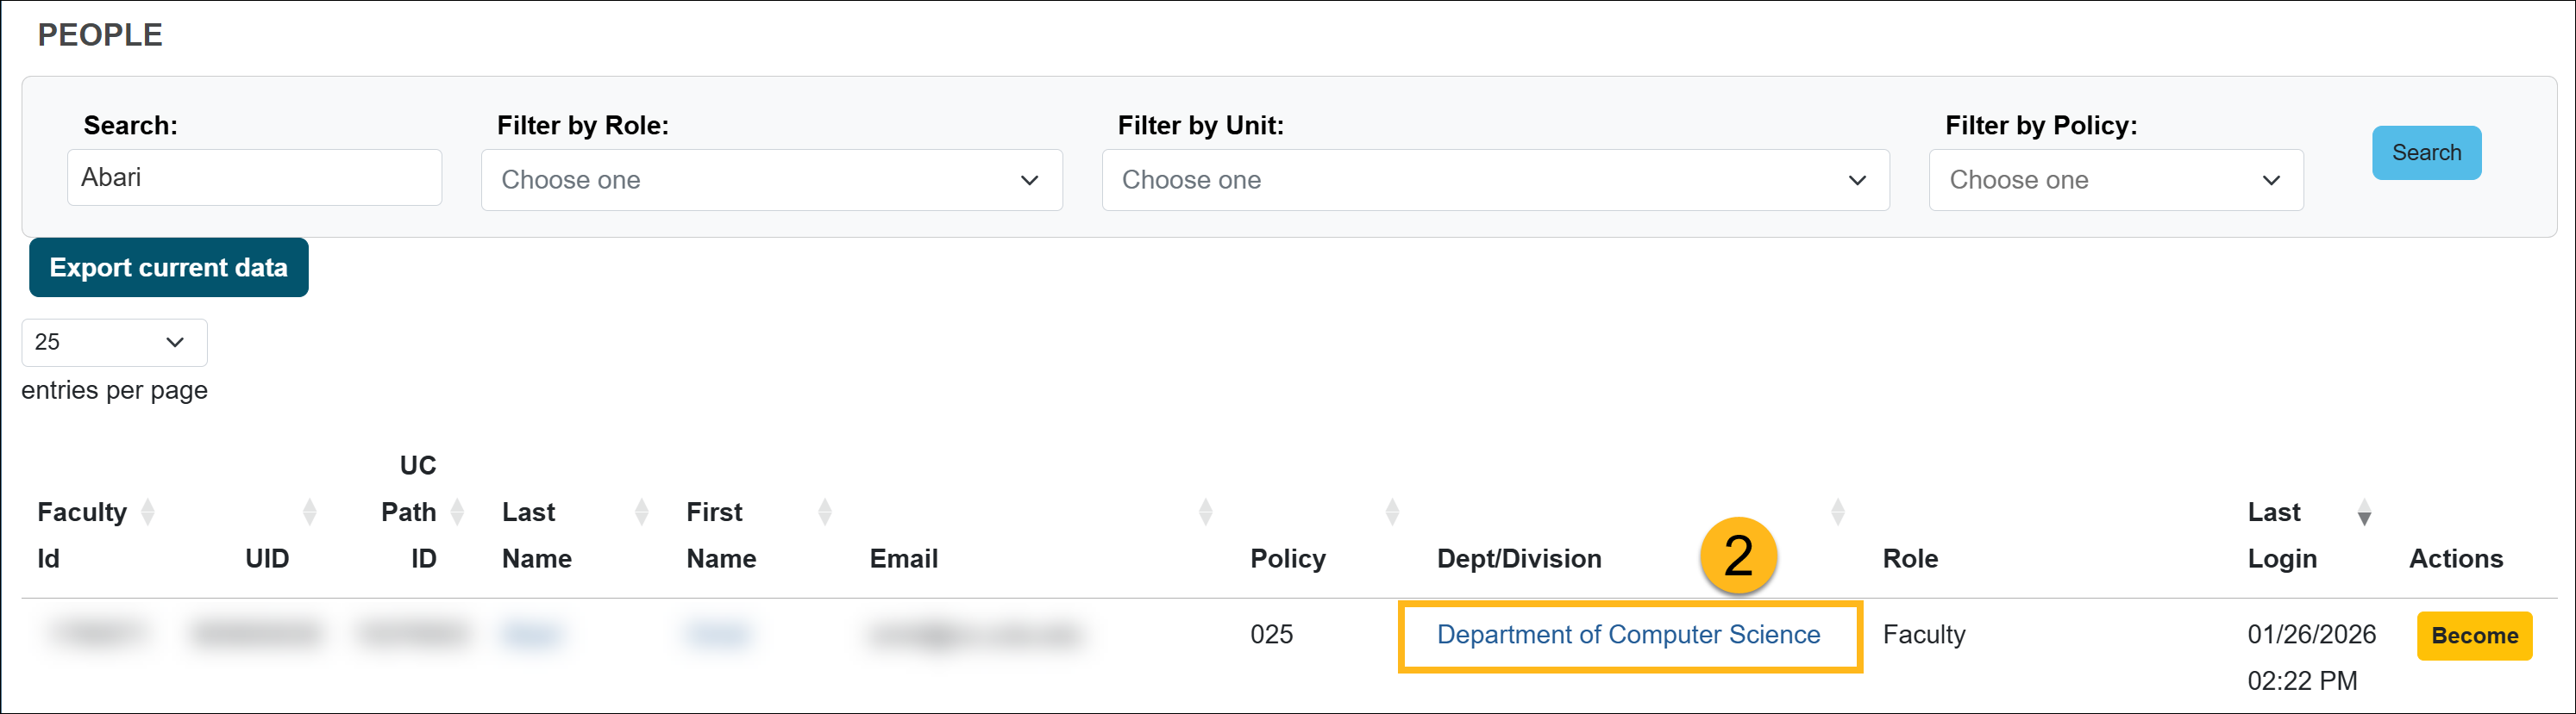Screen dimensions: 2576x714
Task: Open the blurred first name link
Action: (x=717, y=635)
